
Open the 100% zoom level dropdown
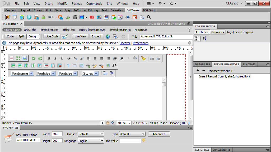(x=124, y=123)
